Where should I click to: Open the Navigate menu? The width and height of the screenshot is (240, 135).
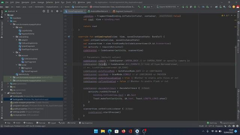[x=25, y=2]
